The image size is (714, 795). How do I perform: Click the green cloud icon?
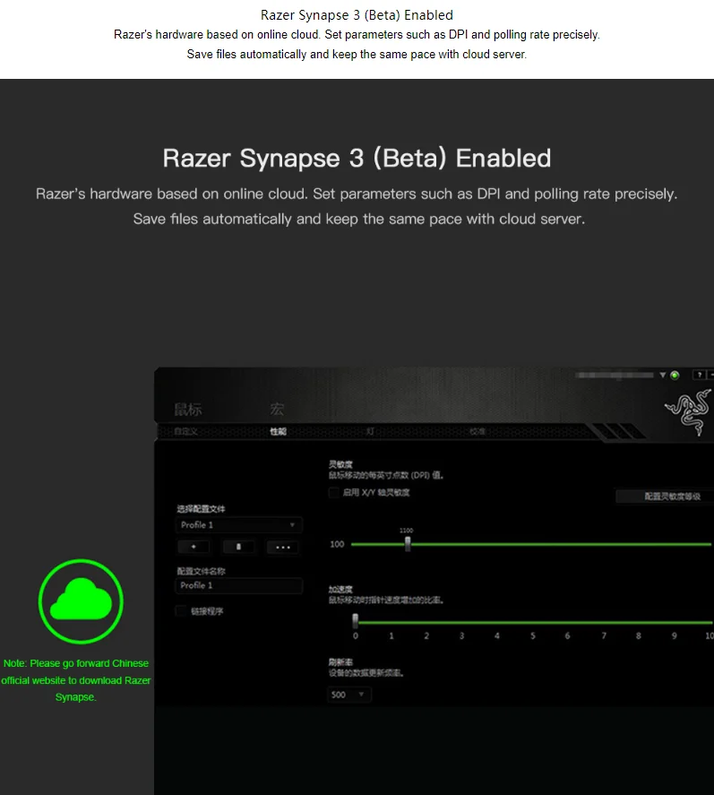[x=81, y=601]
